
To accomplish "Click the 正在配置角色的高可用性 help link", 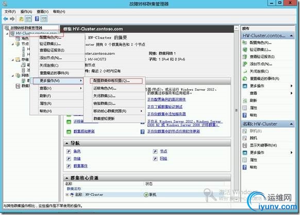I will tap(166, 100).
